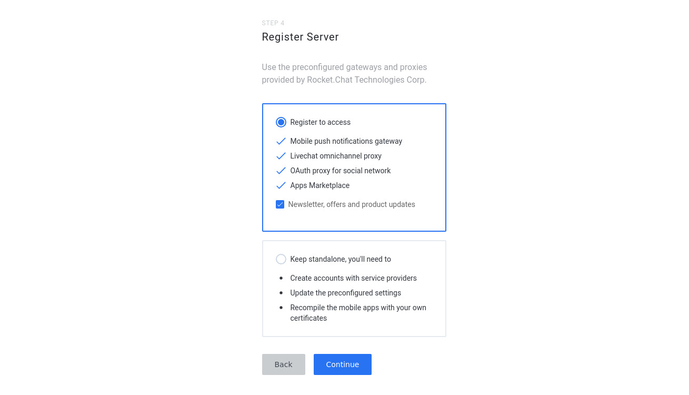
Task: Click the bullet next to Update the preconfigured settings
Action: (x=281, y=293)
